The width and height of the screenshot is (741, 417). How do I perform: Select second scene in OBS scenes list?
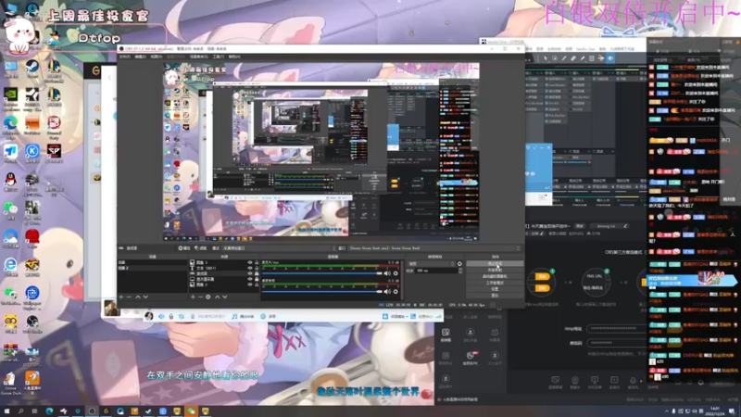(152, 268)
